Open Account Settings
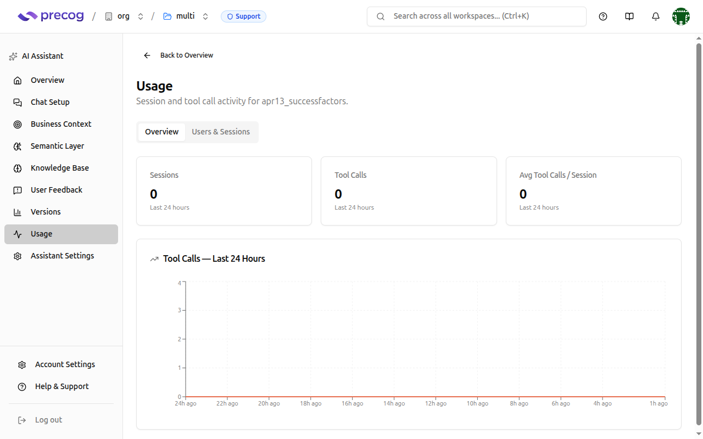This screenshot has height=439, width=703. coord(61,364)
